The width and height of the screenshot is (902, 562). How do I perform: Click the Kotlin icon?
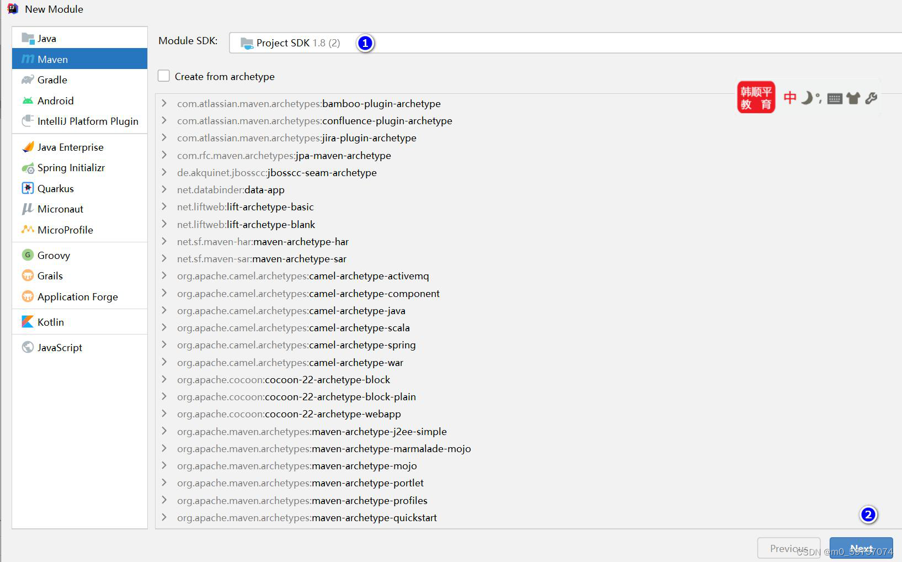point(28,322)
